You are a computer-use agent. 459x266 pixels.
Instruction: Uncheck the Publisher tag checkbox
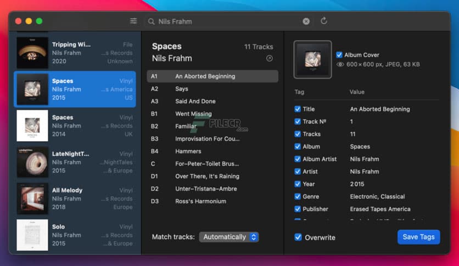coord(298,209)
